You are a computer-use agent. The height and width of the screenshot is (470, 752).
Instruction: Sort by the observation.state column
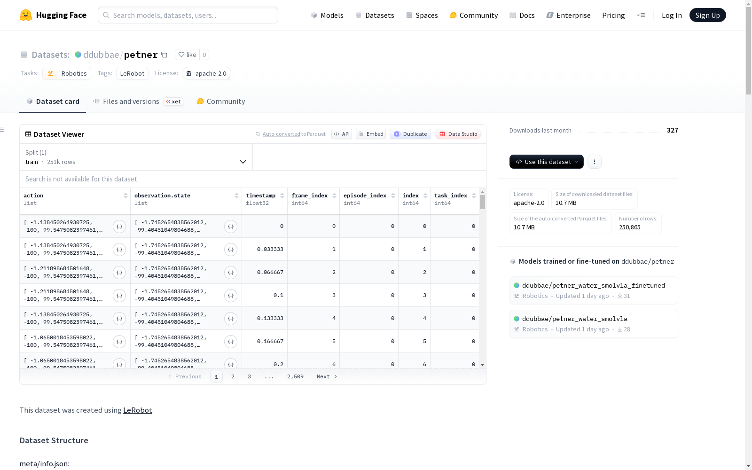point(236,196)
